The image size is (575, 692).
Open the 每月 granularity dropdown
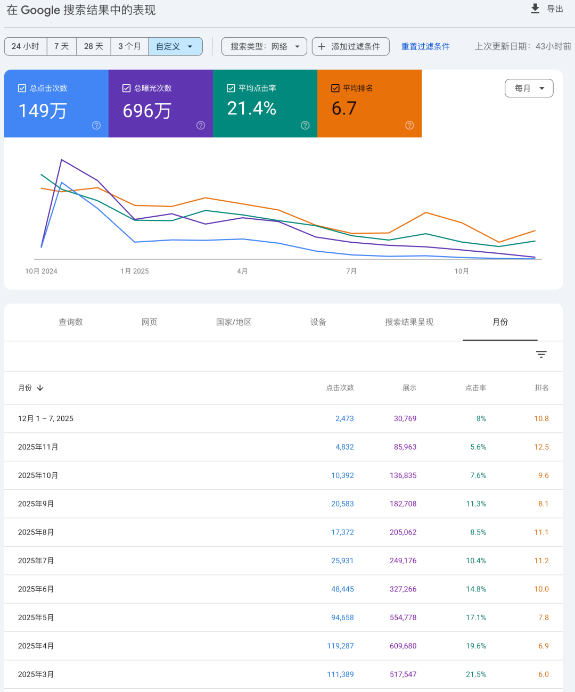(x=529, y=88)
